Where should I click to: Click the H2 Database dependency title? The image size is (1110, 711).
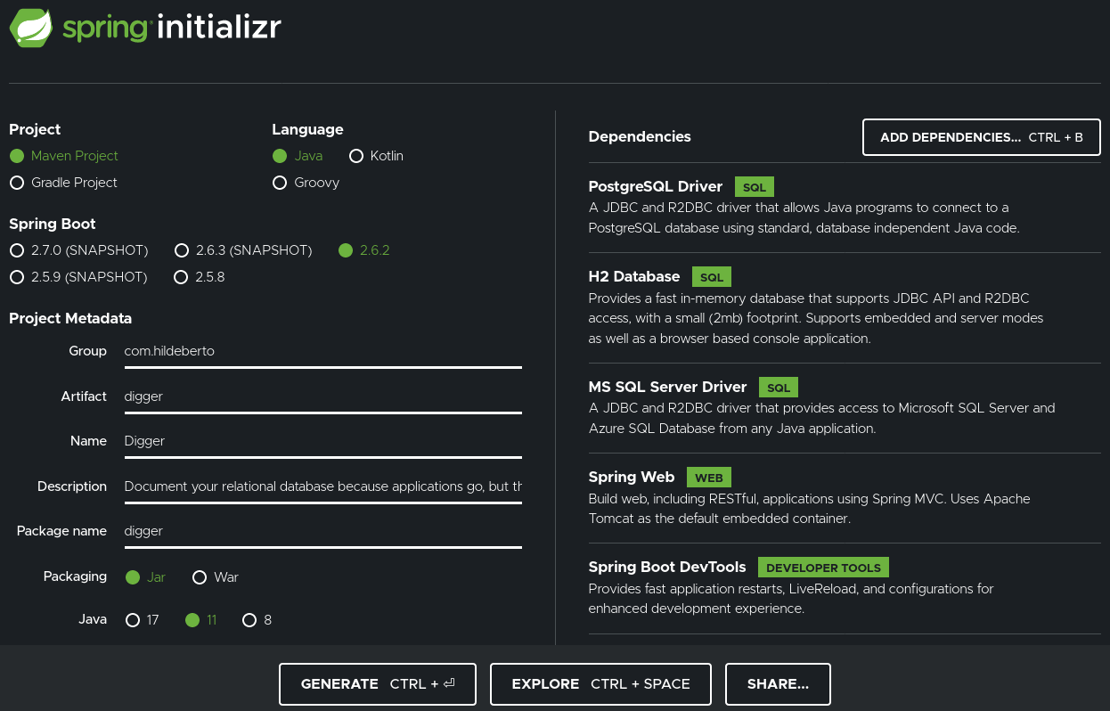coord(634,277)
